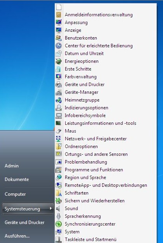Click the Geräte und Drucker printer icon
163x243 pixels.
(x=59, y=84)
